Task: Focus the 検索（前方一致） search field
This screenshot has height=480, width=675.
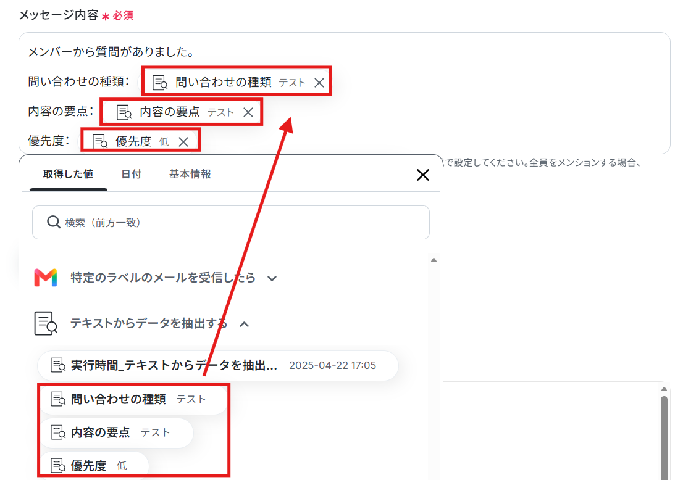Action: coord(231,222)
